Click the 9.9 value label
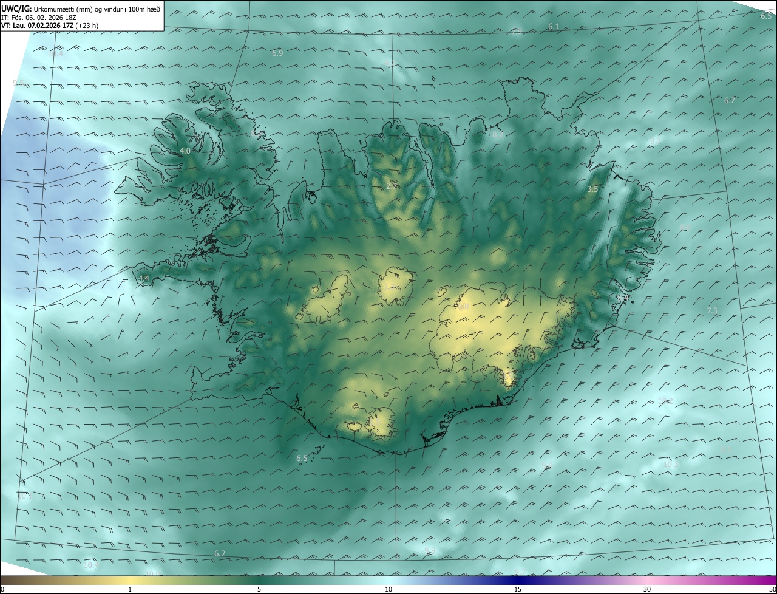777x594 pixels. [430, 550]
